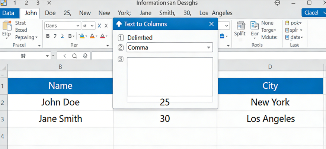
Task: Click the blue clipboard icon right of dialog
Action: click(x=222, y=36)
